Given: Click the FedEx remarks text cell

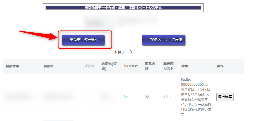Looking at the screenshot, I should [x=196, y=97].
